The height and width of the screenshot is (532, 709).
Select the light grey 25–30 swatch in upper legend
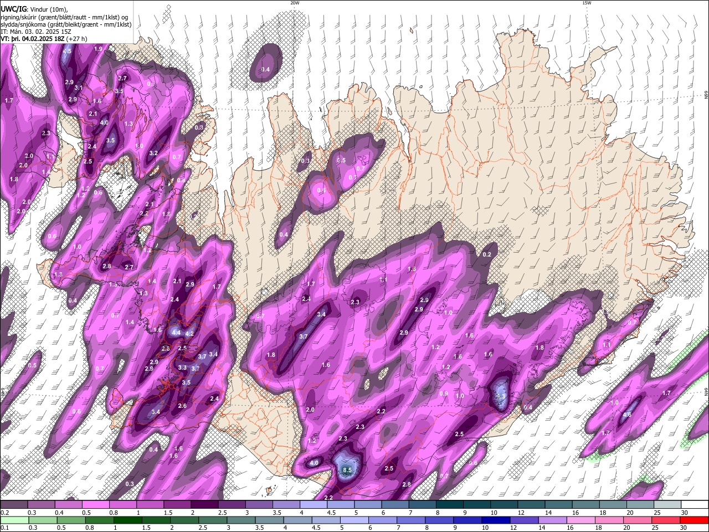(667, 505)
